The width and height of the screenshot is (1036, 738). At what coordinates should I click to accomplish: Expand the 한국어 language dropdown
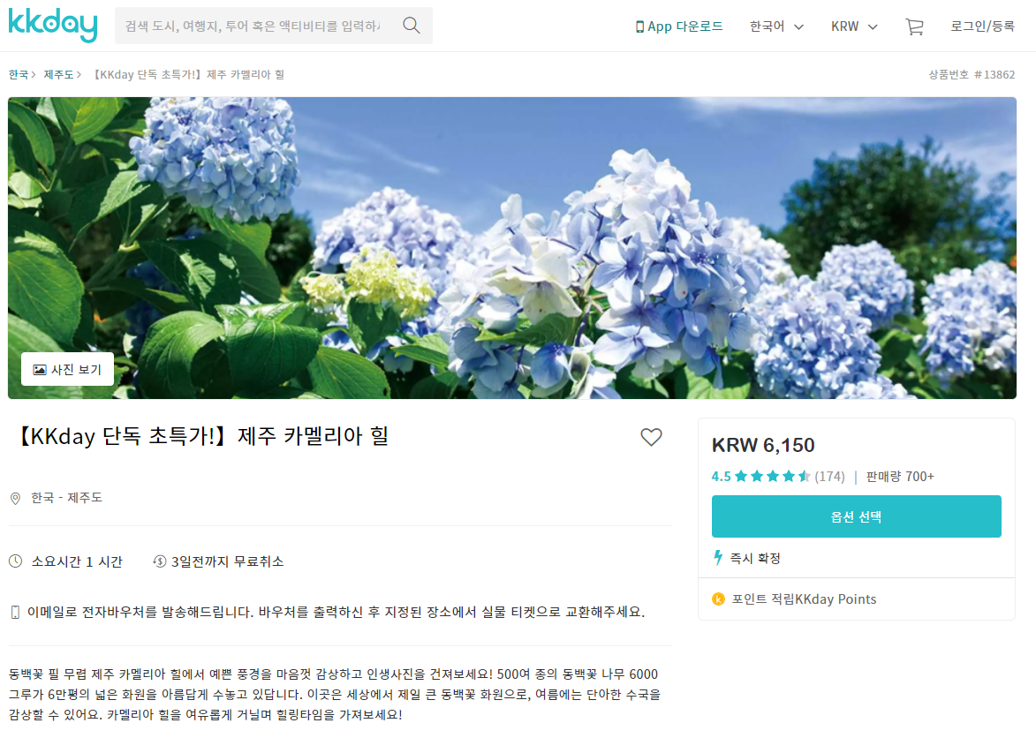point(776,26)
